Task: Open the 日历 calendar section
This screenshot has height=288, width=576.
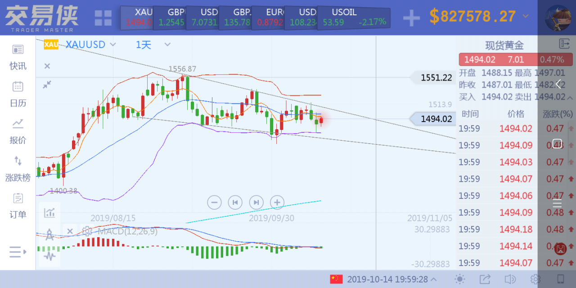Action: point(18,94)
